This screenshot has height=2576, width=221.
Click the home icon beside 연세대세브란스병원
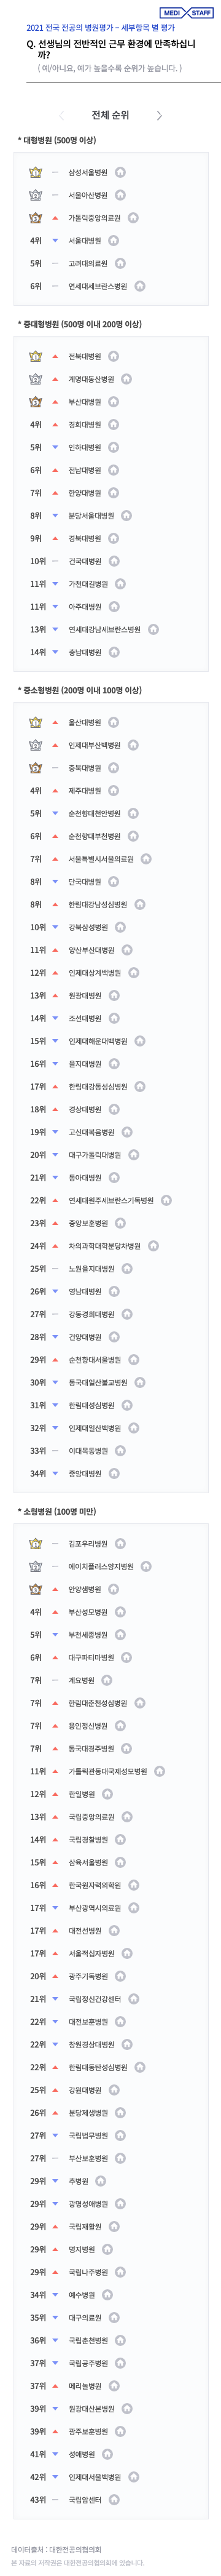[140, 286]
